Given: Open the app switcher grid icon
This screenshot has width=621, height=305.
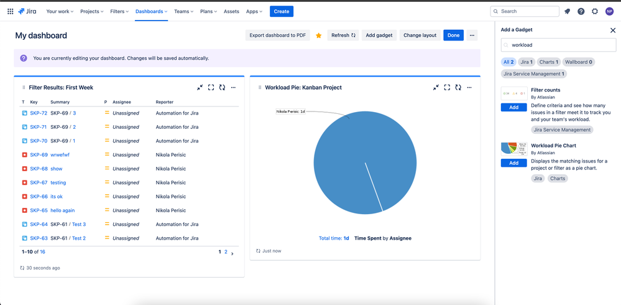Looking at the screenshot, I should coord(11,11).
